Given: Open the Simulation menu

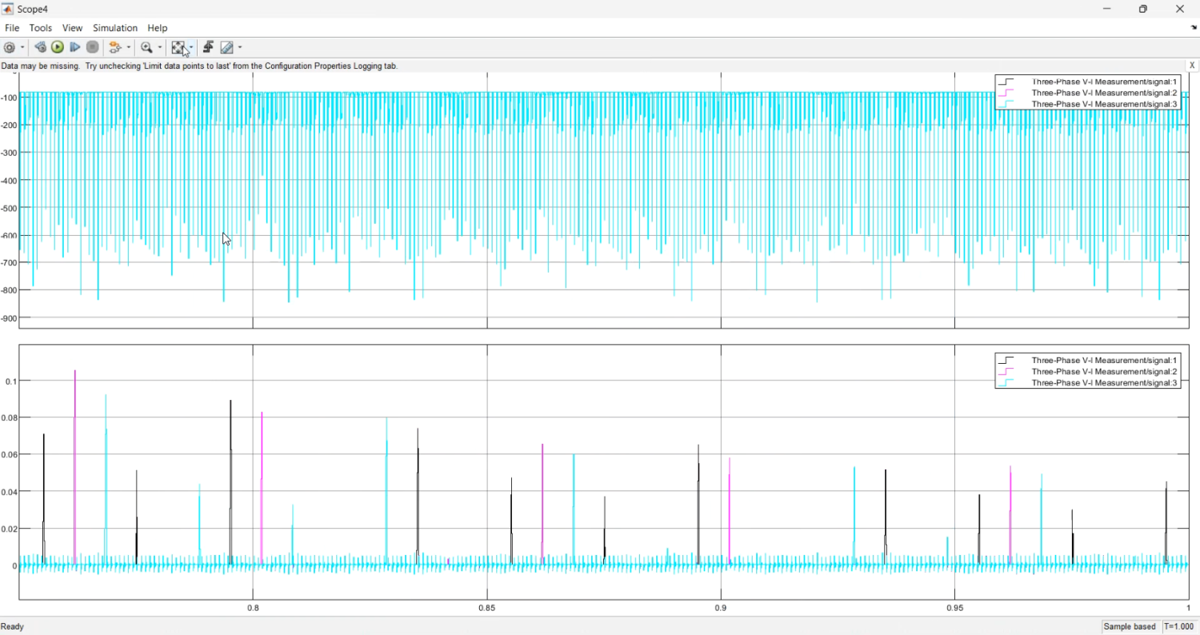Looking at the screenshot, I should point(115,28).
